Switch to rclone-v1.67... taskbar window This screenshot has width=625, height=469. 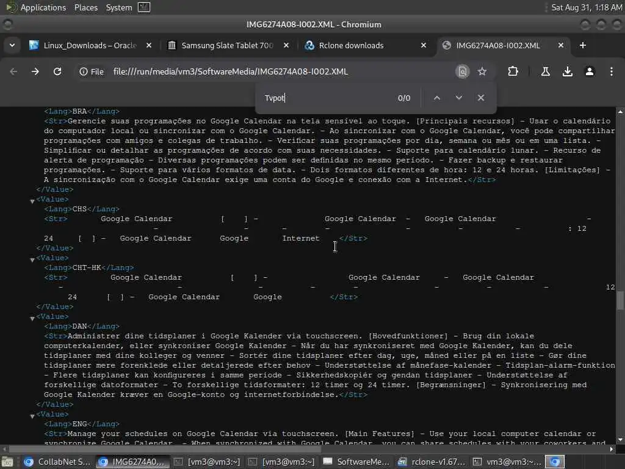(x=430, y=462)
